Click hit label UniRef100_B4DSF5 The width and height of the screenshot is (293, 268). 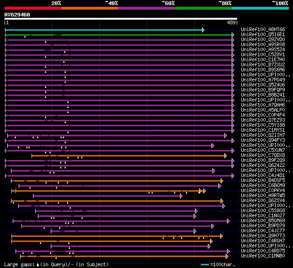pos(263,181)
